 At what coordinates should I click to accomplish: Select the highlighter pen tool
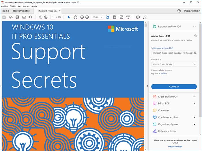point(145,17)
